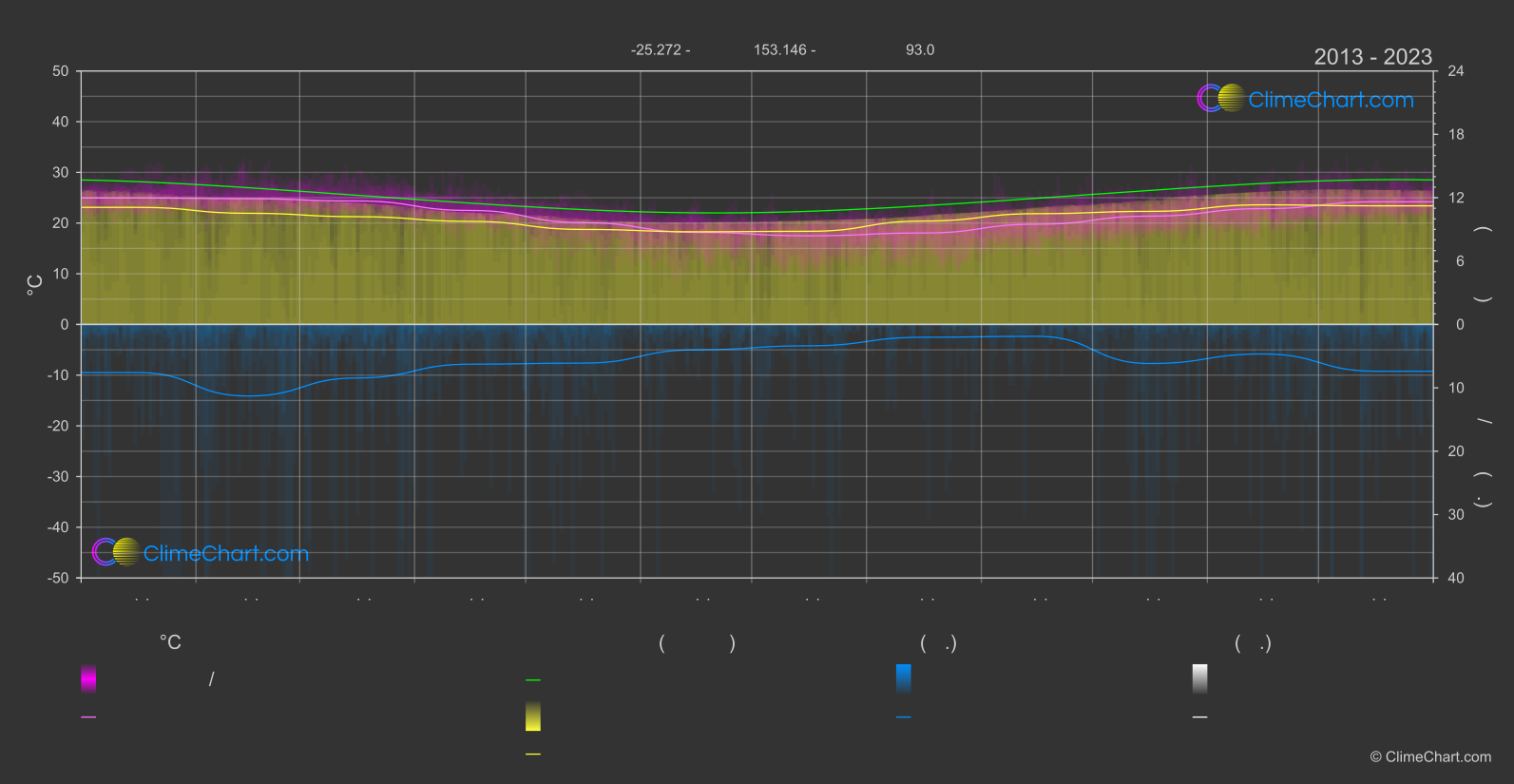
Task: Click the '18' tick on right axis
Action: 1456,135
